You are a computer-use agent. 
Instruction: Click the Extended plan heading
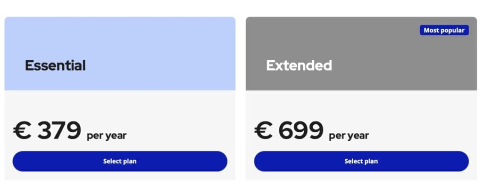coord(299,65)
